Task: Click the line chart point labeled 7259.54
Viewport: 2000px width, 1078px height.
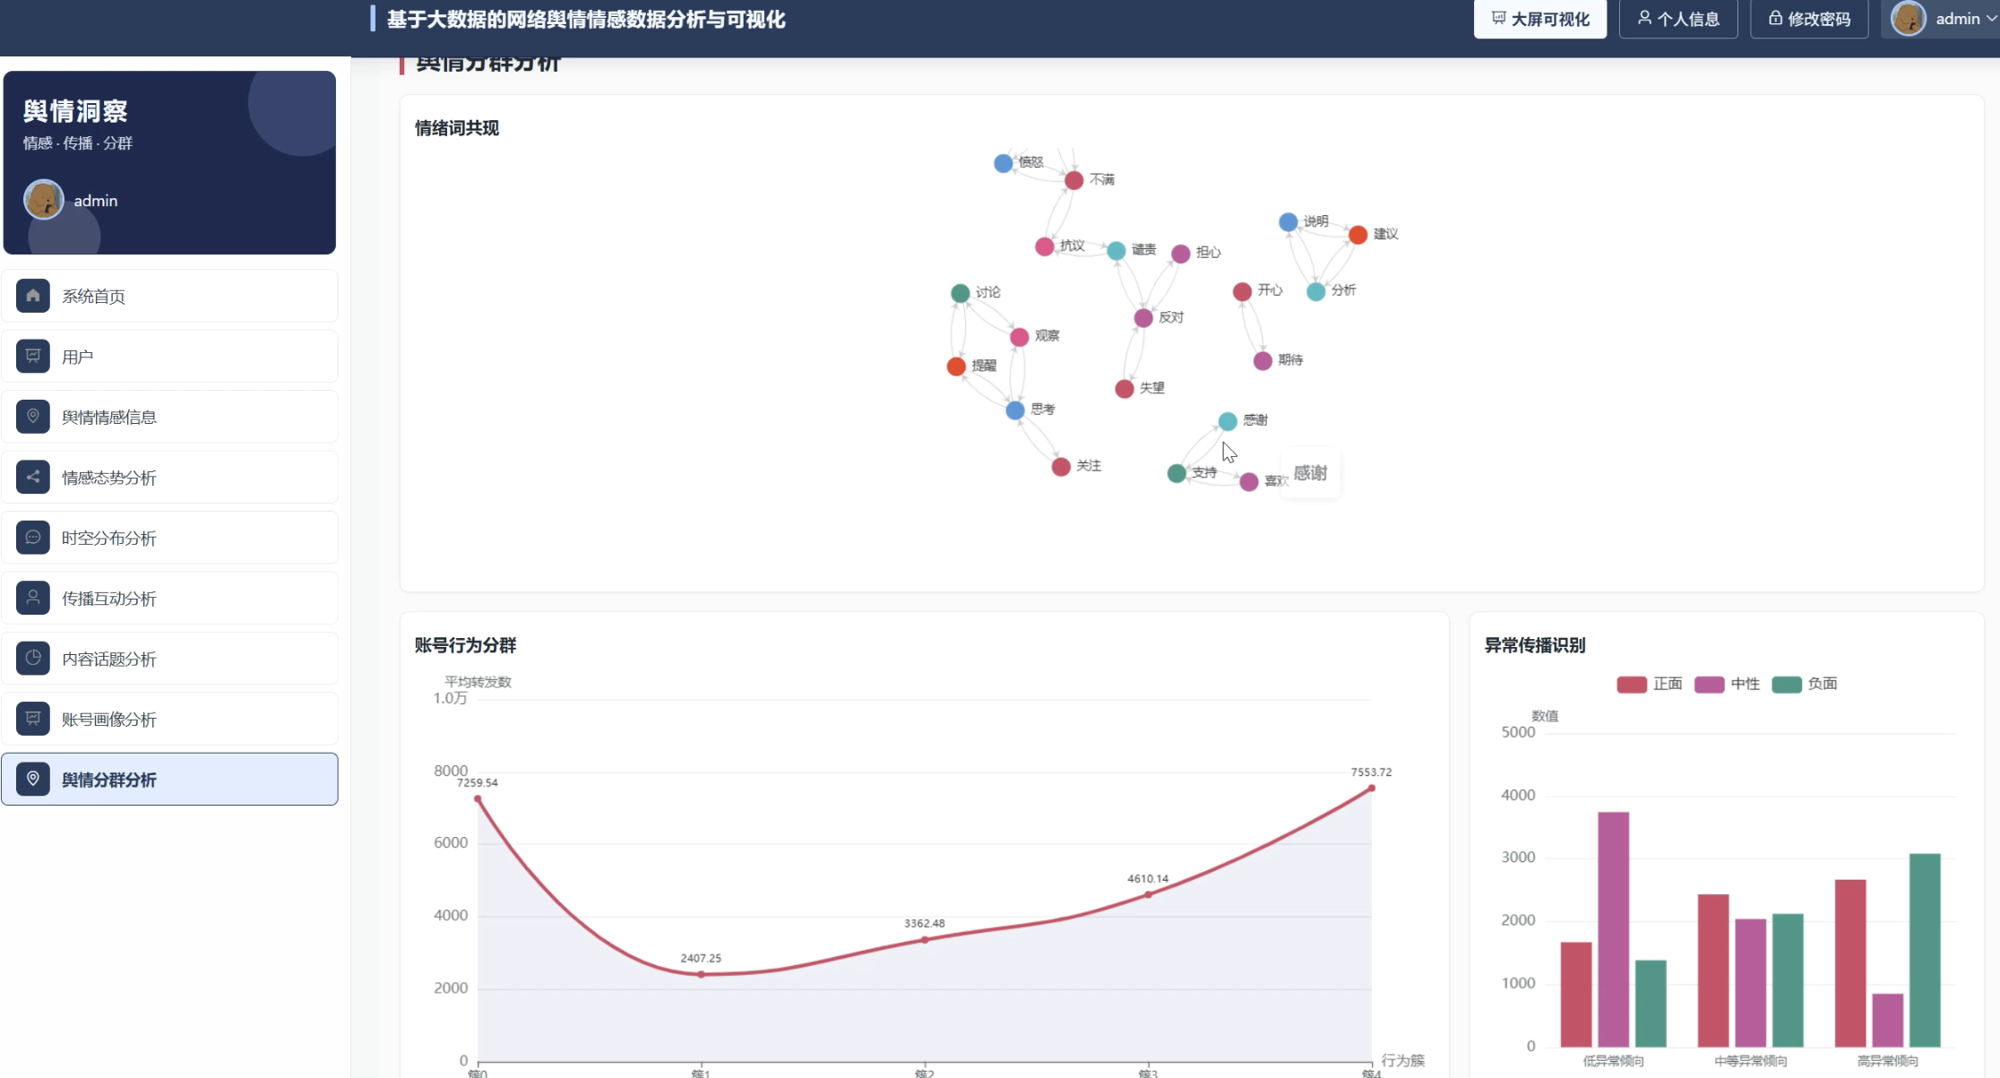Action: [x=478, y=799]
